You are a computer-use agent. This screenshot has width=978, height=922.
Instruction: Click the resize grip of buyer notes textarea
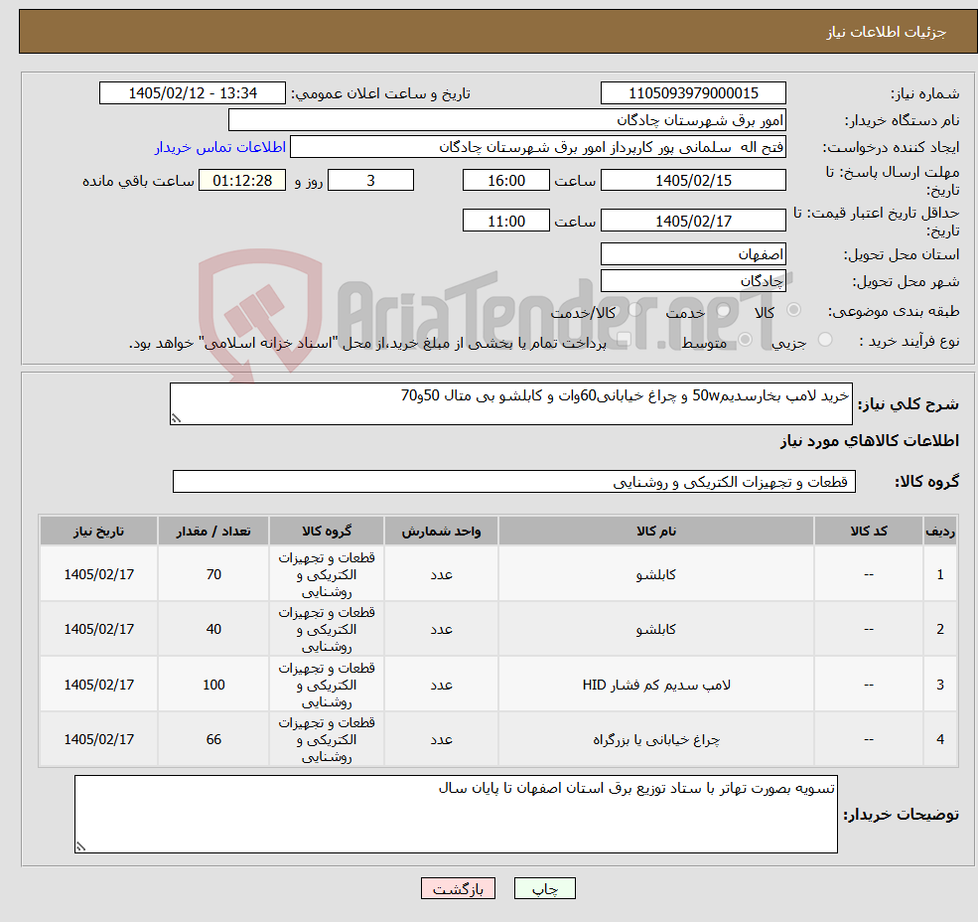tap(80, 847)
